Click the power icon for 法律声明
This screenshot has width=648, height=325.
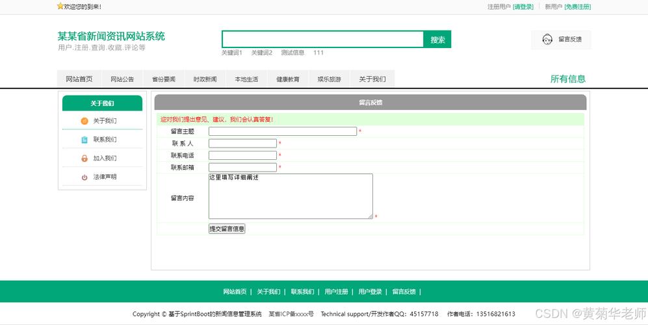pos(84,177)
